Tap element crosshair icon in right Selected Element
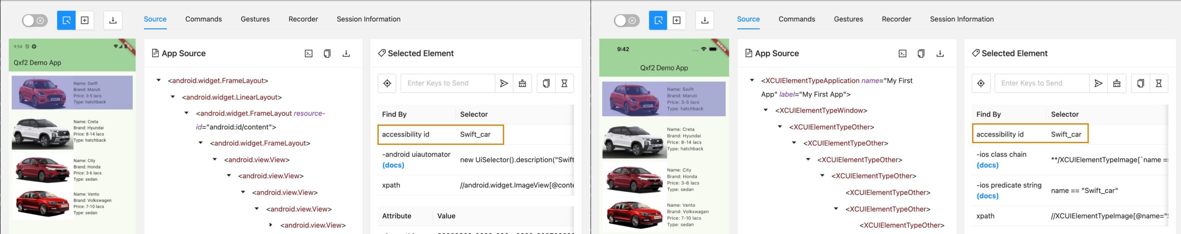Viewport: 1181px width, 234px height. tap(981, 84)
